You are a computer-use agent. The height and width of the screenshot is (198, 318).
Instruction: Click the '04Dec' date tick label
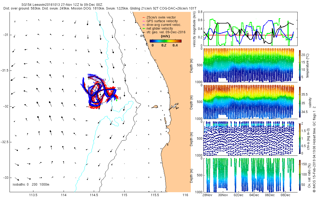pos(254,195)
